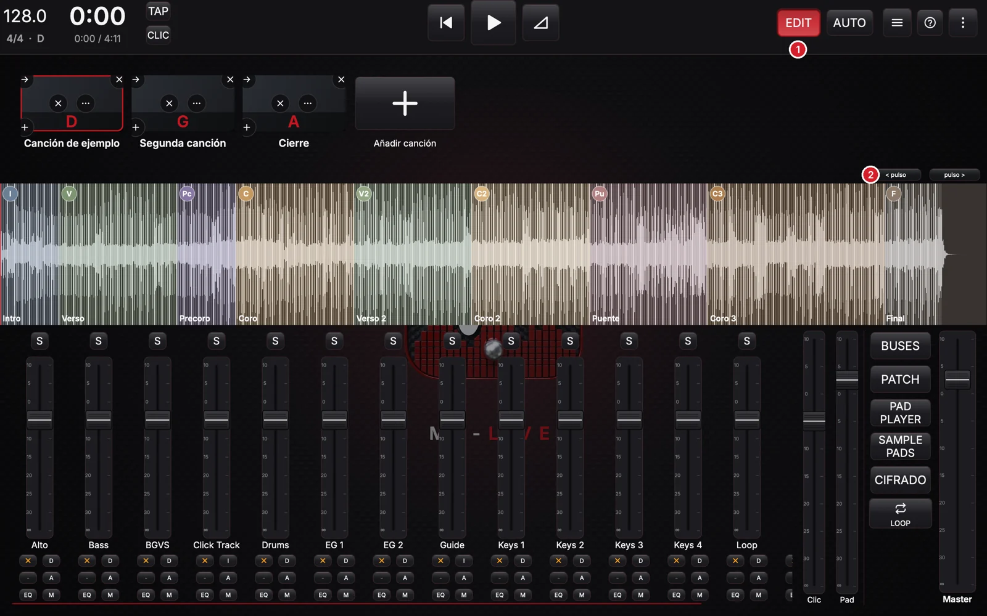Screen dimensions: 987x616
Task: Click the Guide channel fader handle
Action: coord(452,419)
